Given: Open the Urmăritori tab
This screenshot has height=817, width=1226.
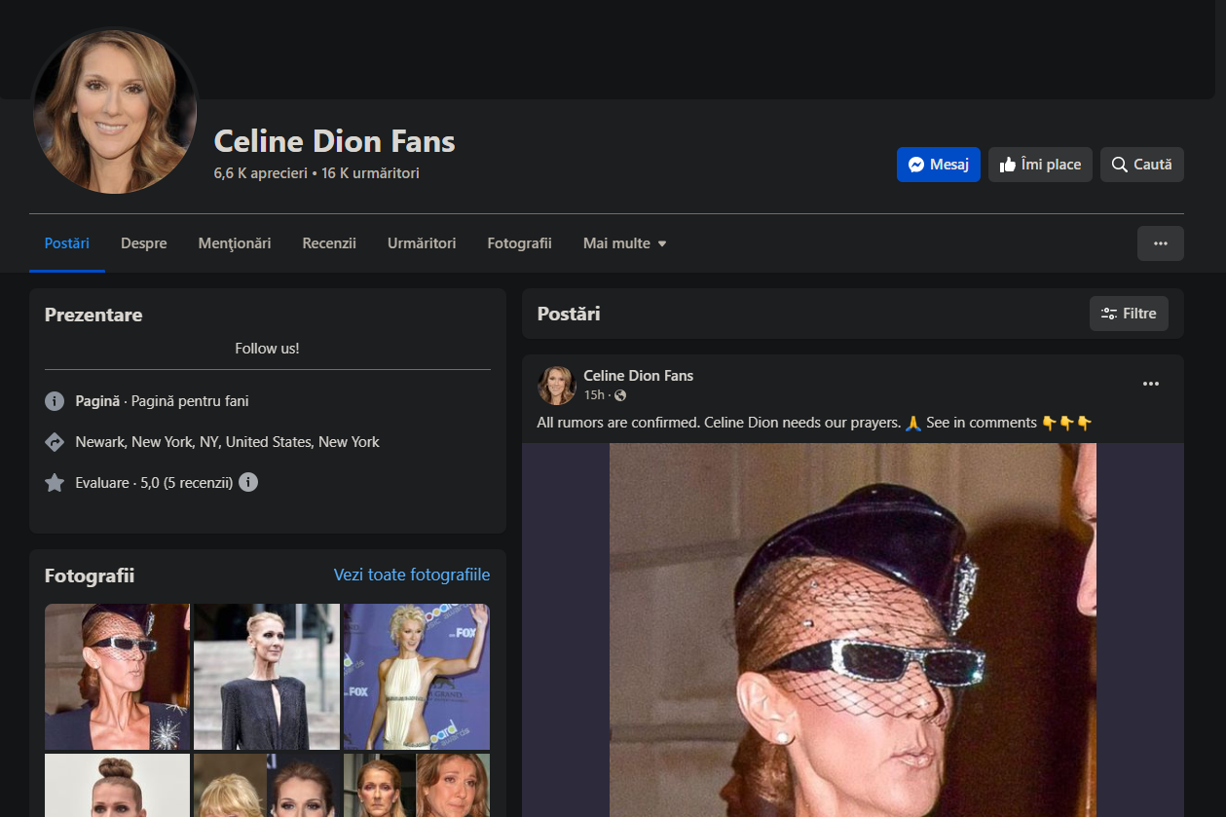Looking at the screenshot, I should click(422, 243).
